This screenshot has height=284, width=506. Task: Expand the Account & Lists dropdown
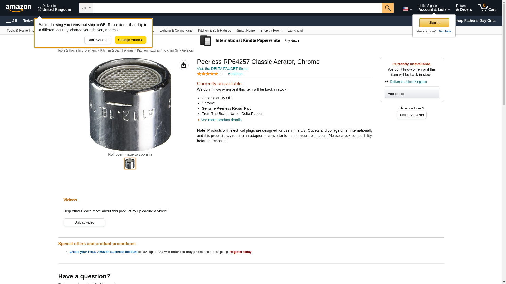(x=434, y=8)
